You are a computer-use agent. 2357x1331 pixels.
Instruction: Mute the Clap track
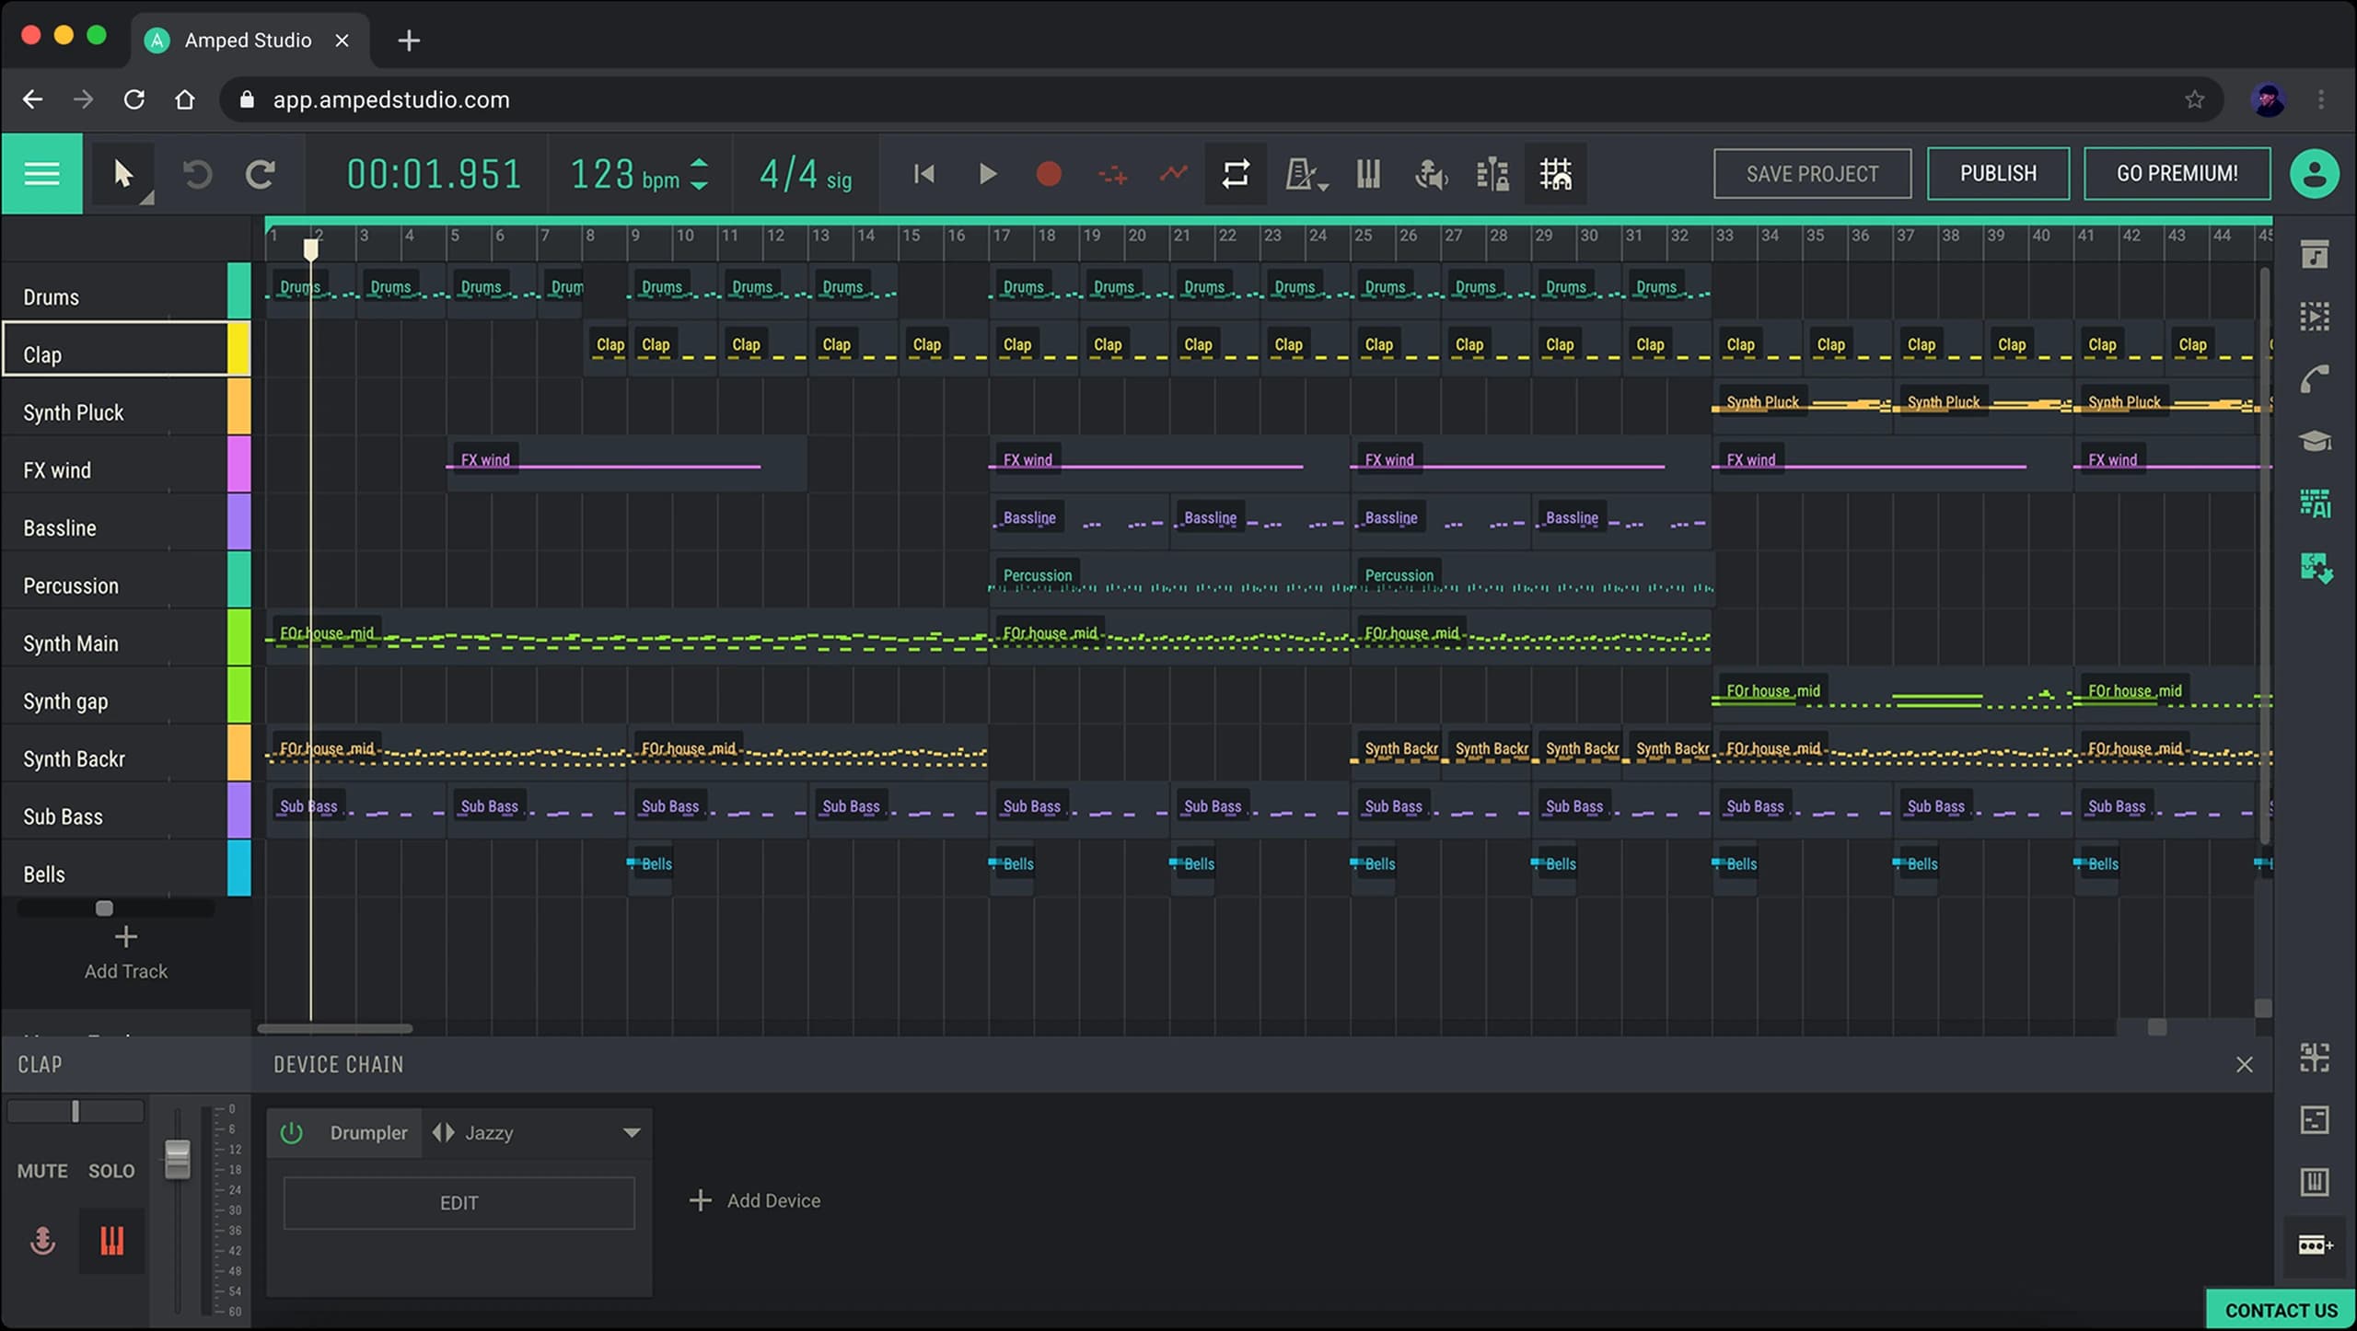tap(41, 1171)
